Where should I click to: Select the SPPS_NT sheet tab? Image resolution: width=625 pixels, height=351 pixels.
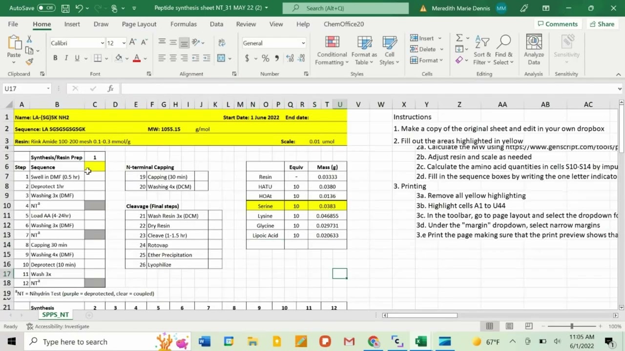[x=55, y=314]
